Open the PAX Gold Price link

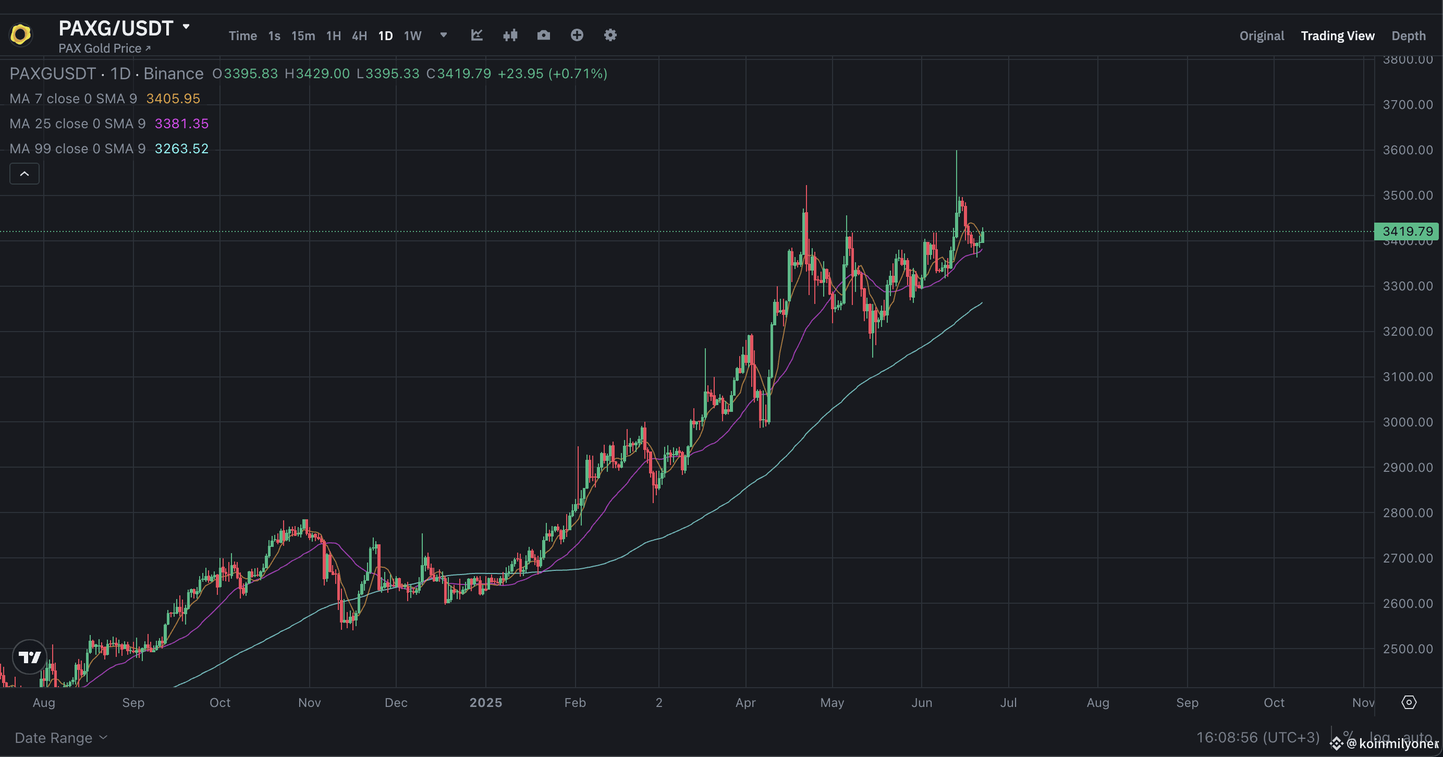coord(103,48)
